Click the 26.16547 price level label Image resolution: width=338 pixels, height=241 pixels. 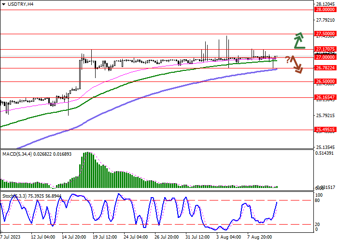click(x=325, y=97)
